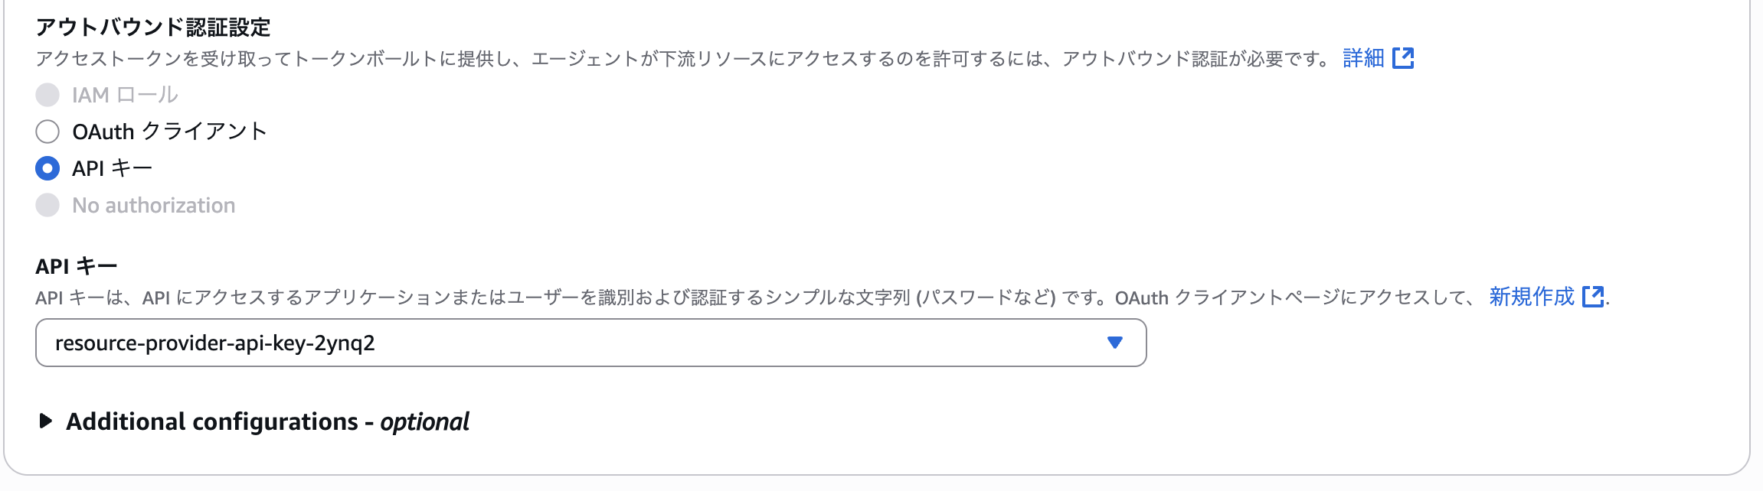The height and width of the screenshot is (491, 1763).
Task: Expand the Additional configurations section
Action: pos(268,421)
